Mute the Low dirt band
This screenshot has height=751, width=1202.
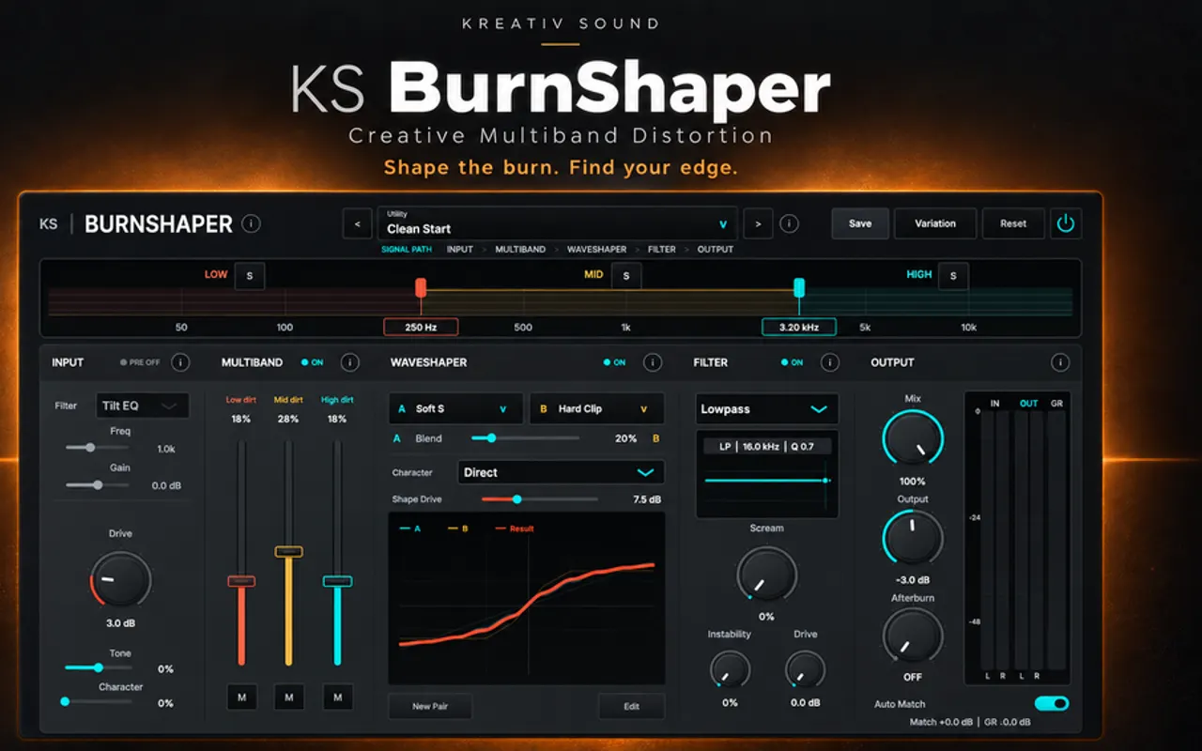(241, 697)
